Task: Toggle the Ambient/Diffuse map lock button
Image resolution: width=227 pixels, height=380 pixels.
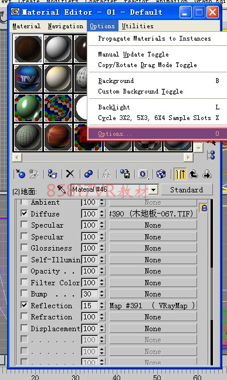Action: tap(204, 208)
